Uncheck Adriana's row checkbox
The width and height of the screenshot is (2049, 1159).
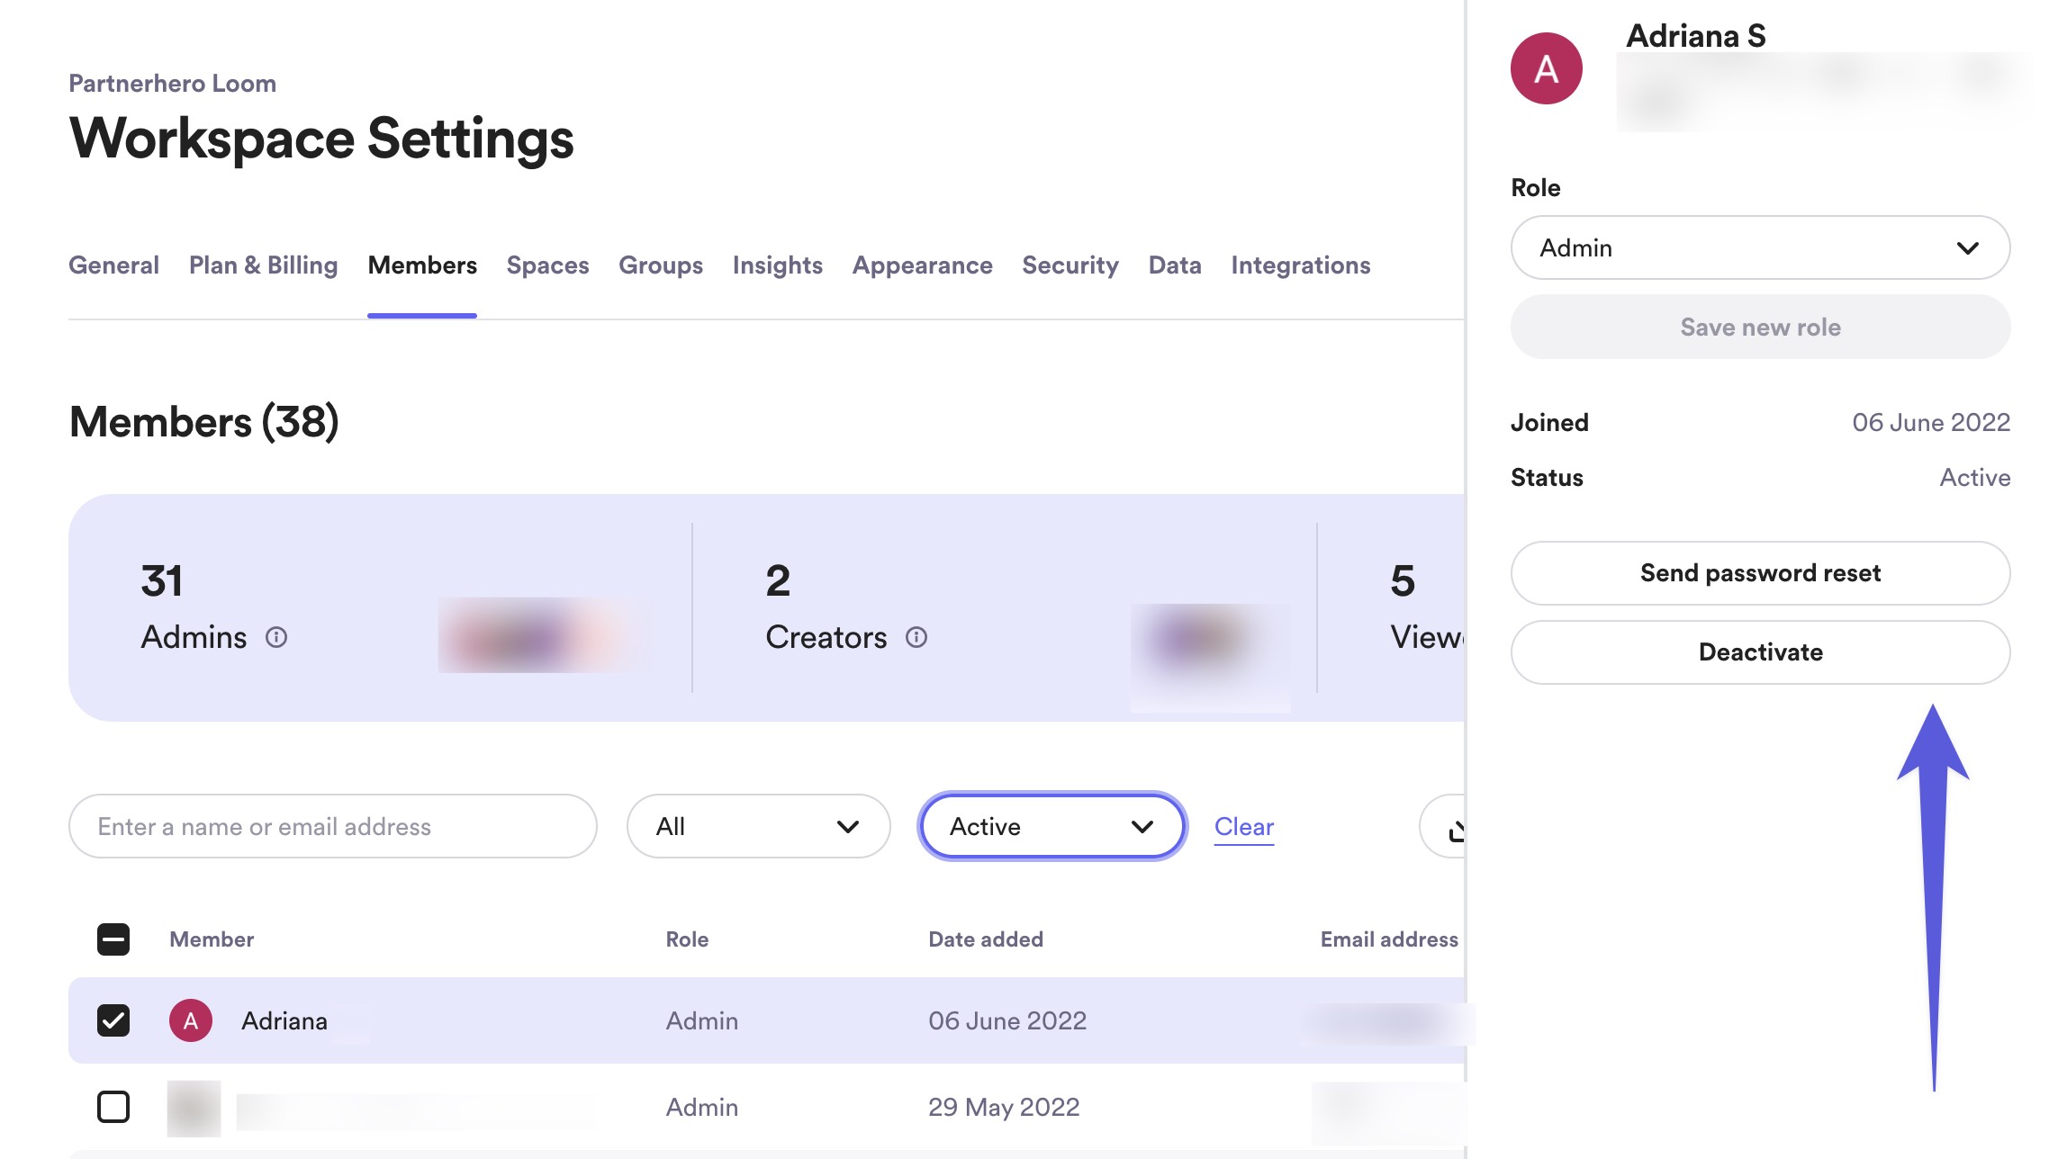click(113, 1020)
